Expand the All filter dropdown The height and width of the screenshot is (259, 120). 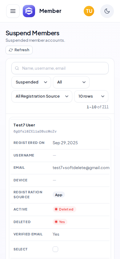click(71, 82)
